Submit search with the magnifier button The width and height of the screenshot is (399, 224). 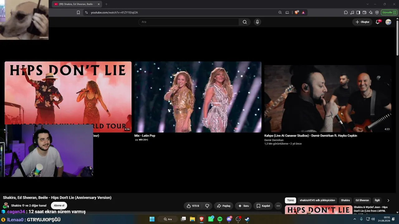click(x=245, y=22)
